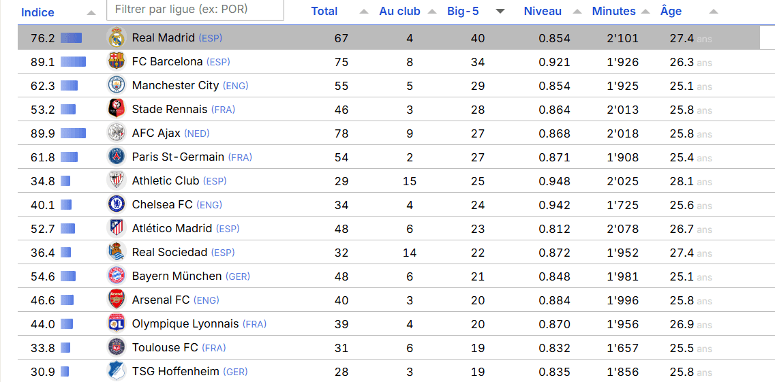Image resolution: width=775 pixels, height=382 pixels.
Task: Click the Olympique Lyonnais club crest
Action: point(117,323)
